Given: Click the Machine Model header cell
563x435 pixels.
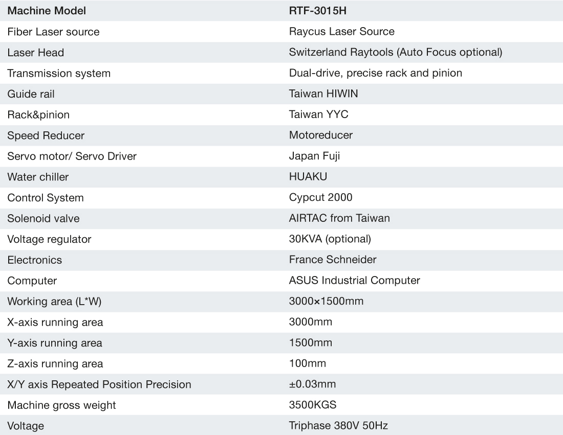Looking at the screenshot, I should tap(47, 10).
